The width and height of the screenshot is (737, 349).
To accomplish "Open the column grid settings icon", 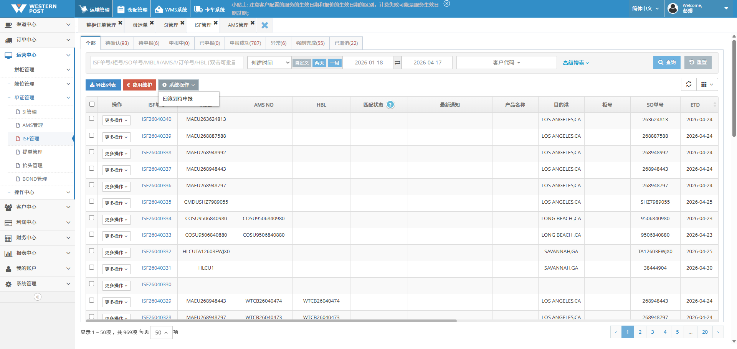I will [x=707, y=84].
